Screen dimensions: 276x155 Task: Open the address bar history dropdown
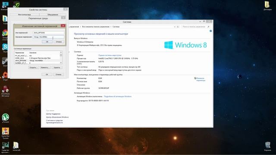(x=175, y=27)
